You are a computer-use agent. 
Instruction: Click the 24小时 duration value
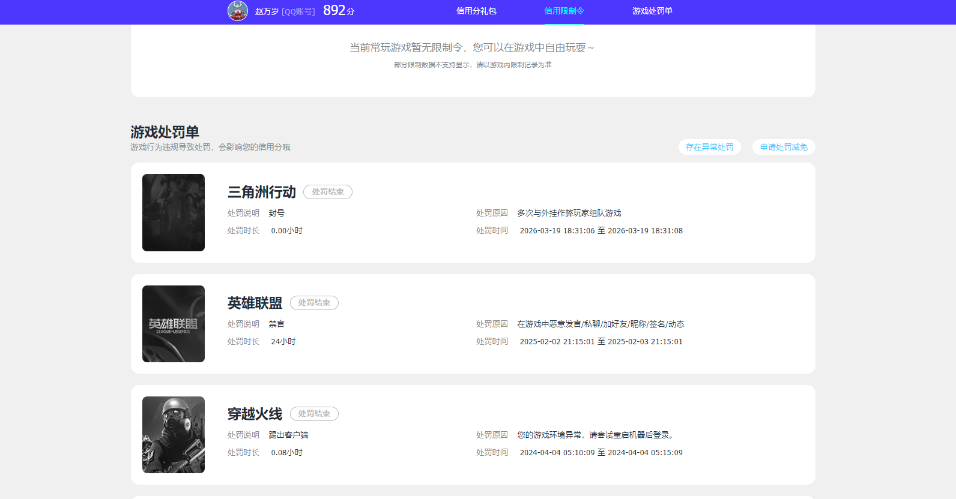pyautogui.click(x=283, y=341)
